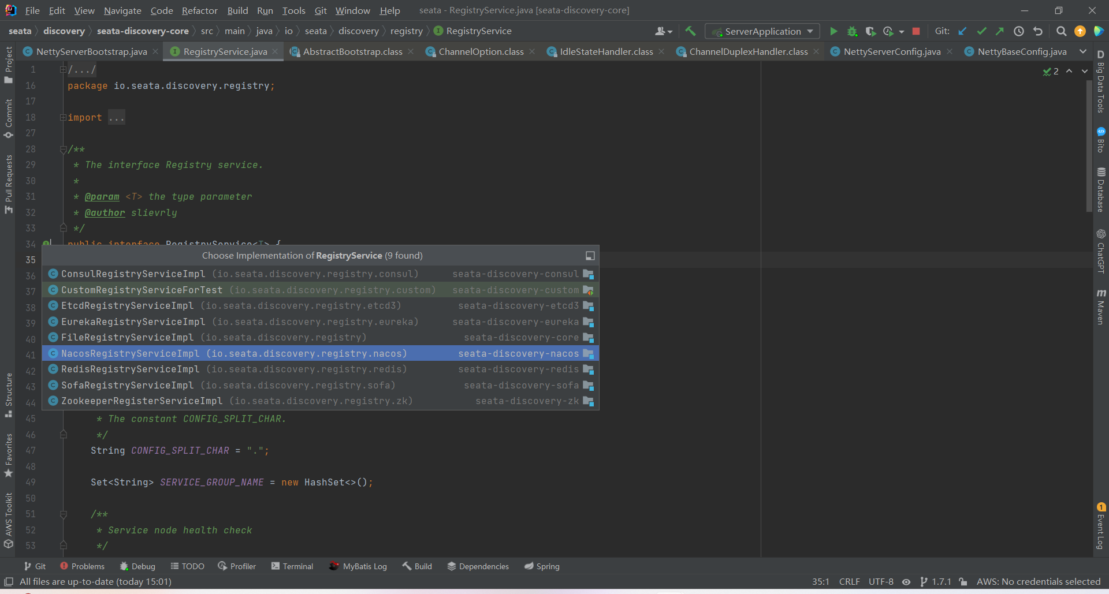Open the user account dropdown in toolbar
The height and width of the screenshot is (594, 1109).
pos(663,31)
